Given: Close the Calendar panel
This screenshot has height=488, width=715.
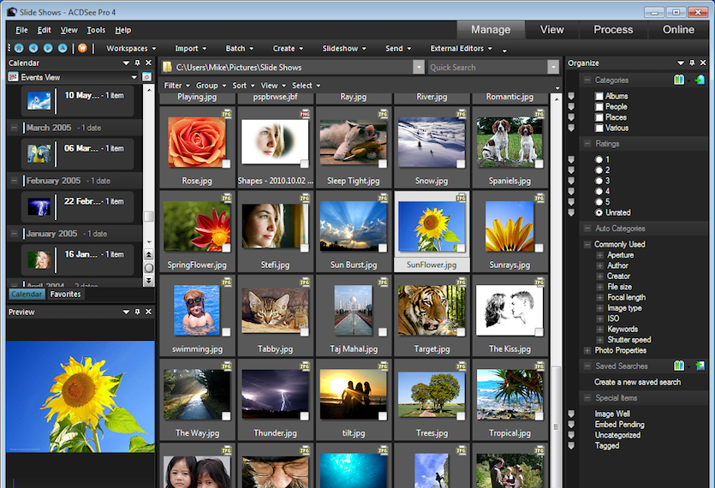Looking at the screenshot, I should point(148,62).
